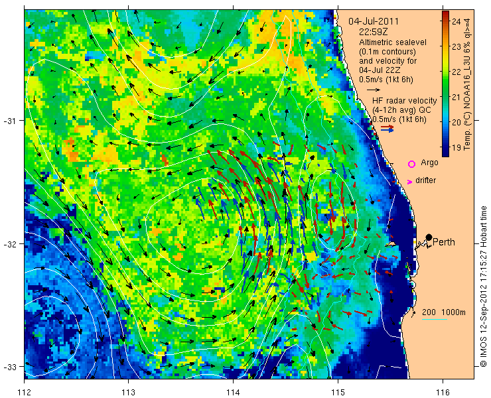The image size is (491, 398).
Task: Click the temperature color bar scale
Action: 445,84
